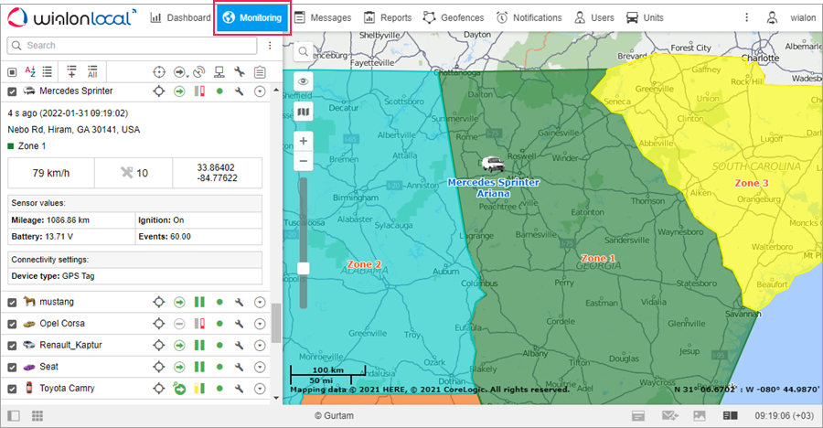Viewport: 823px width, 428px height.
Task: Click the unit list scrollbar thumb
Action: coord(276,323)
